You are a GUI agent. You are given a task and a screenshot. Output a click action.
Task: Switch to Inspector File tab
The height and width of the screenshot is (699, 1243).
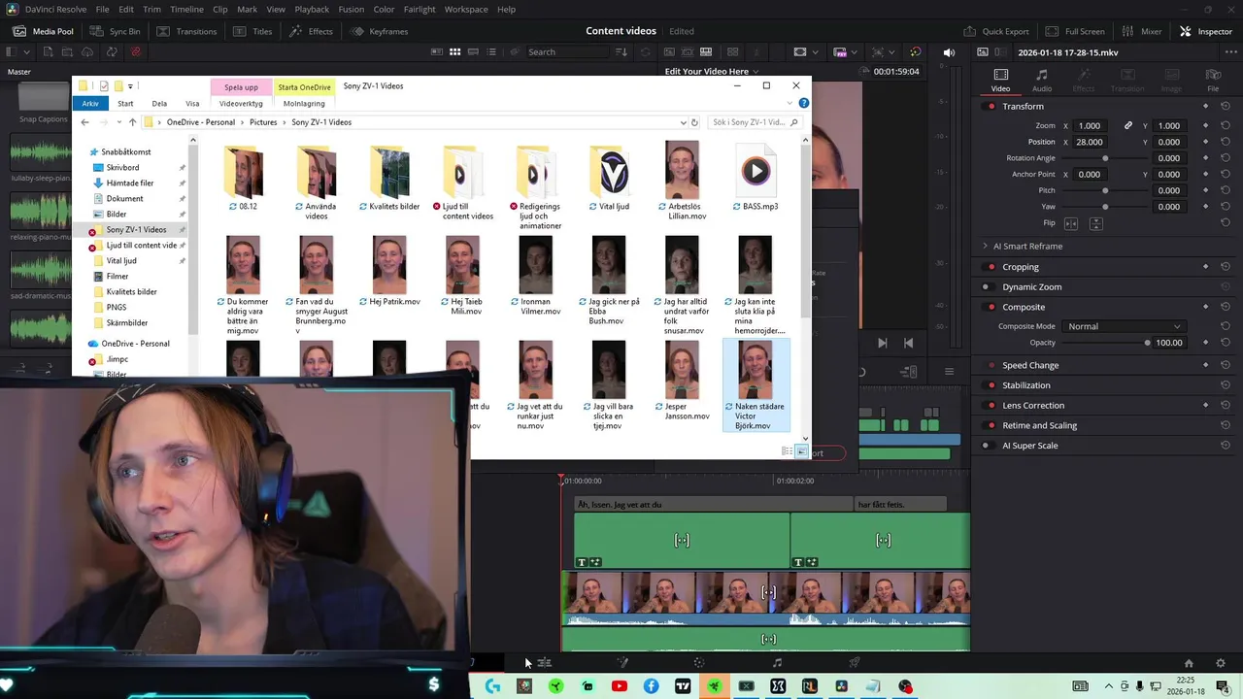click(1213, 81)
